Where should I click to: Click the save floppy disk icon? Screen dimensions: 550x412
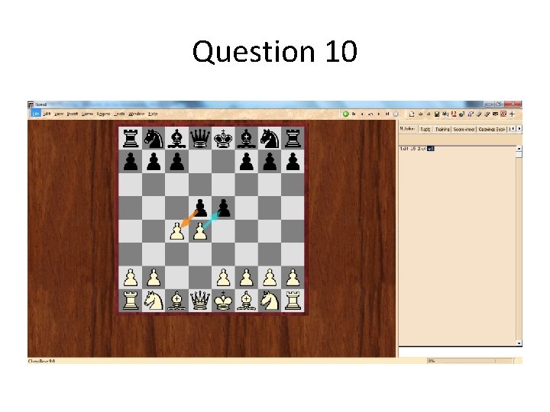click(x=437, y=114)
